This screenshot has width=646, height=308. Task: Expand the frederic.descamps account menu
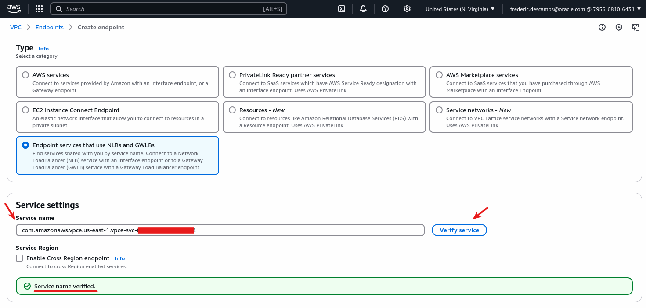[x=575, y=8]
